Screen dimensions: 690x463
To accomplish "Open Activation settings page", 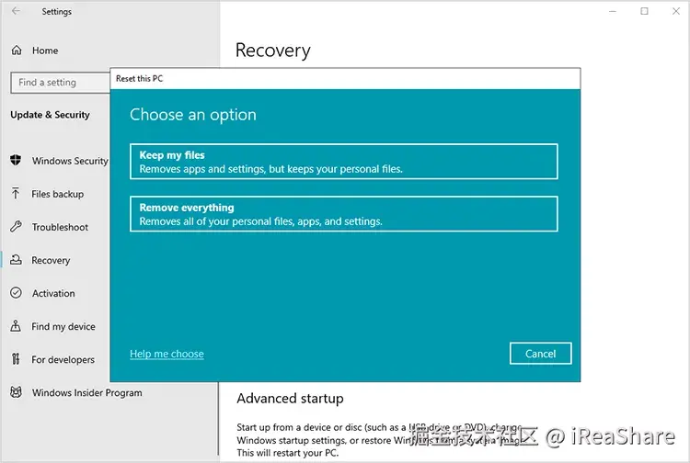I will [53, 293].
